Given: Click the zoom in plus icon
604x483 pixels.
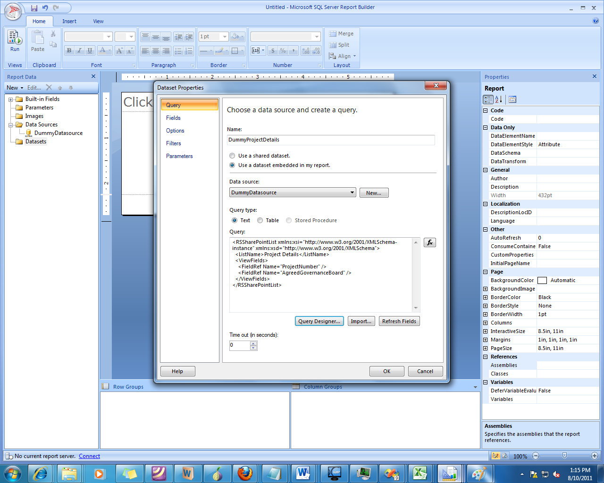Looking at the screenshot, I should pos(595,456).
